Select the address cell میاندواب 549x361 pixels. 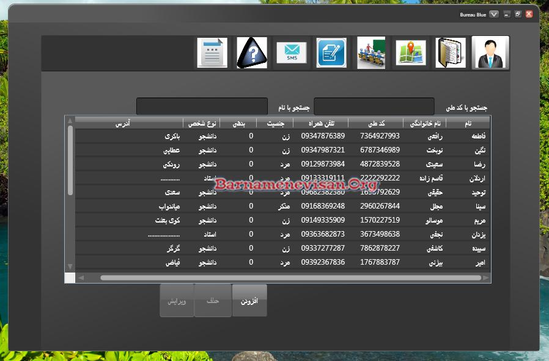point(169,206)
